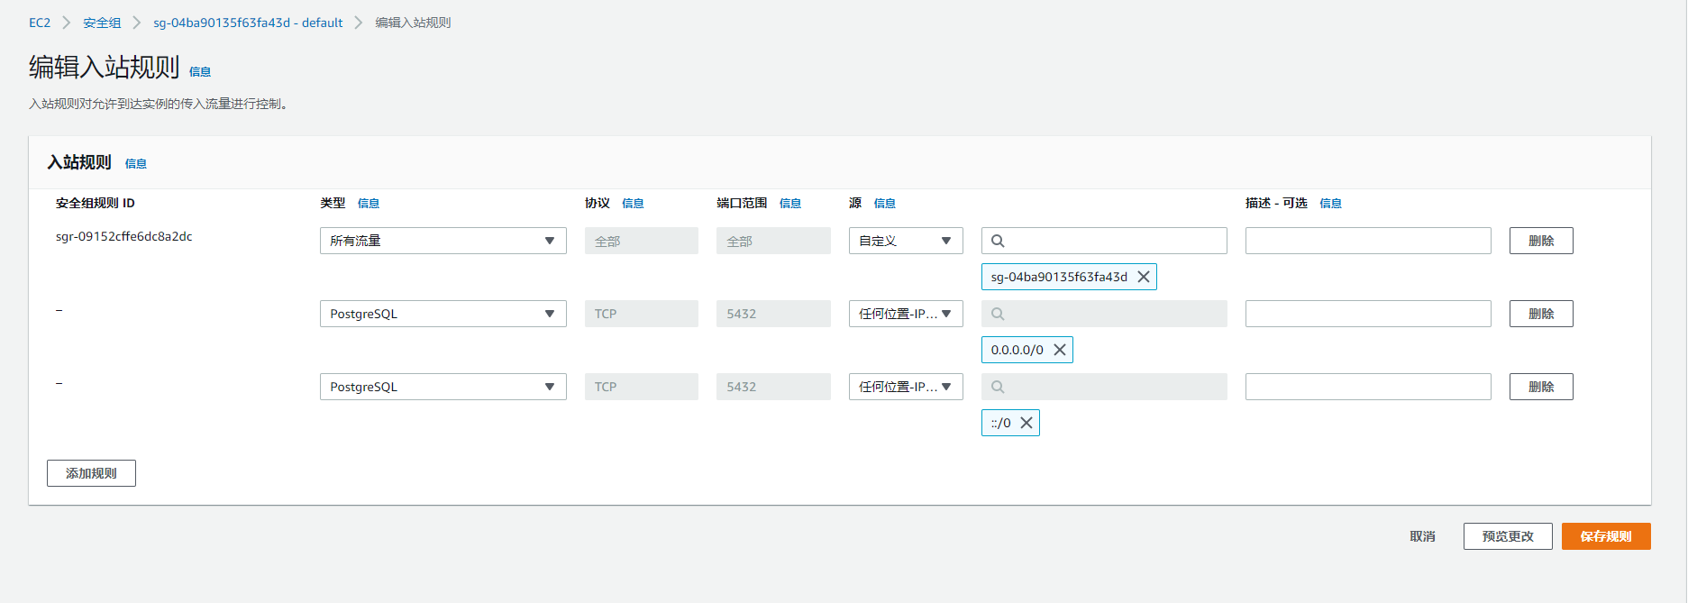Remove the ::/0 source tag
This screenshot has height=603, width=1688.
click(x=1026, y=423)
